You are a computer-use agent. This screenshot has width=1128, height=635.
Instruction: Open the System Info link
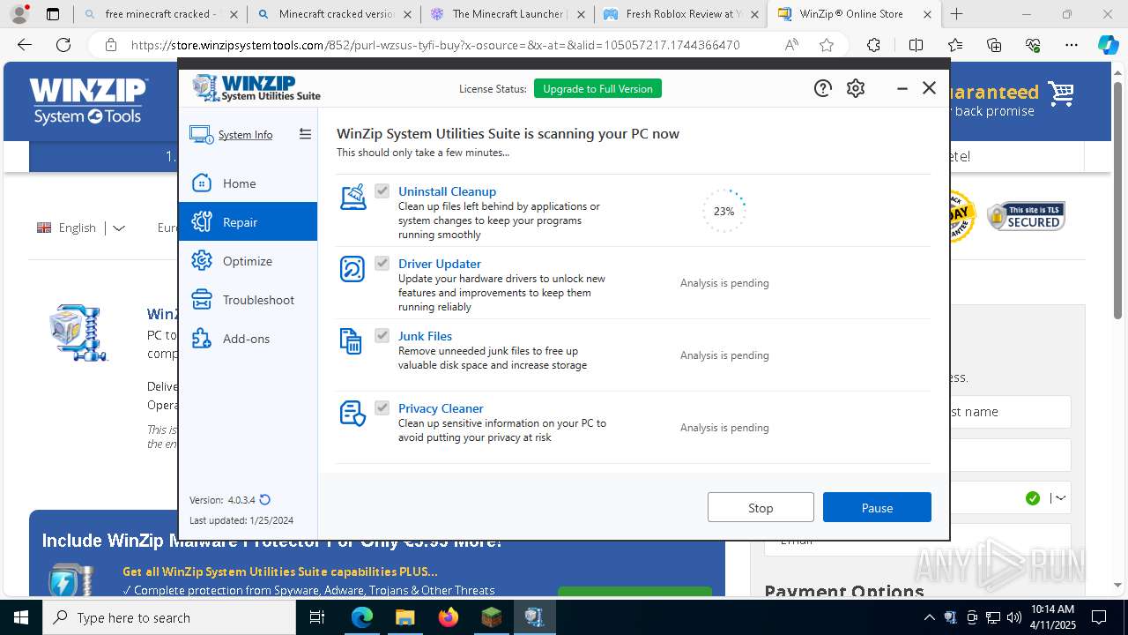tap(245, 135)
